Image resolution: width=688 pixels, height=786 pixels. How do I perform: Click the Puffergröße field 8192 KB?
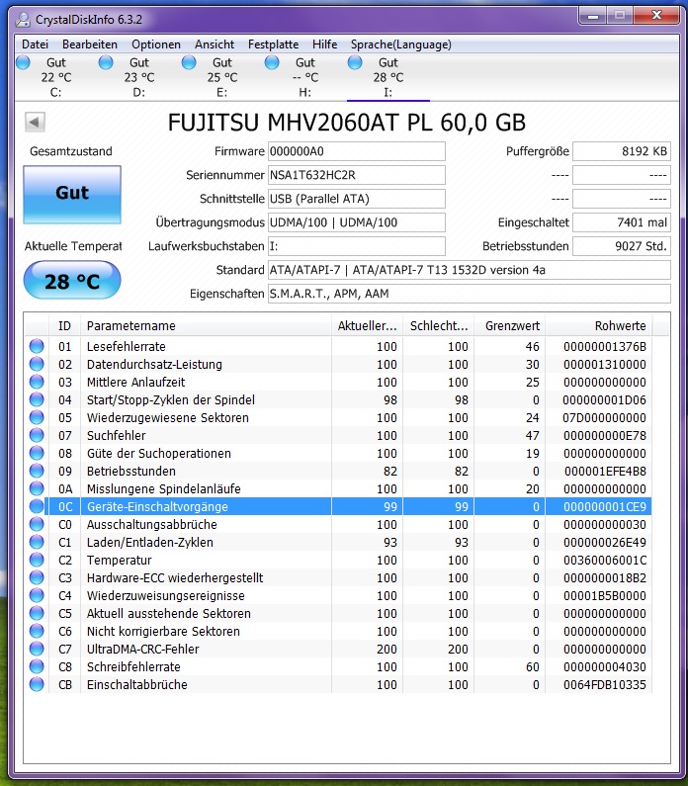622,151
